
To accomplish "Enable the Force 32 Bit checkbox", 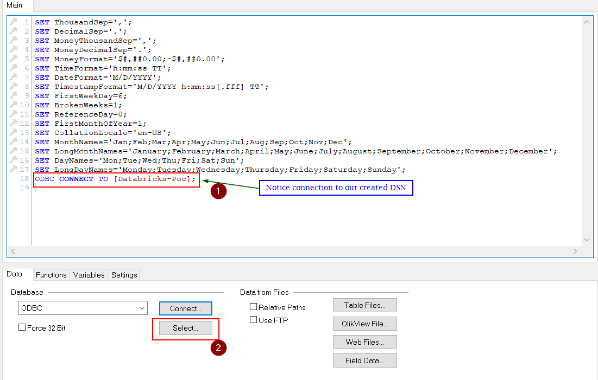I will pos(22,327).
